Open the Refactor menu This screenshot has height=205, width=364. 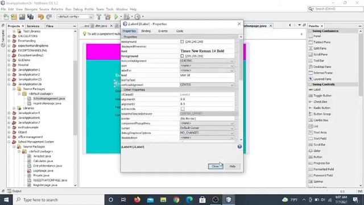click(x=57, y=9)
